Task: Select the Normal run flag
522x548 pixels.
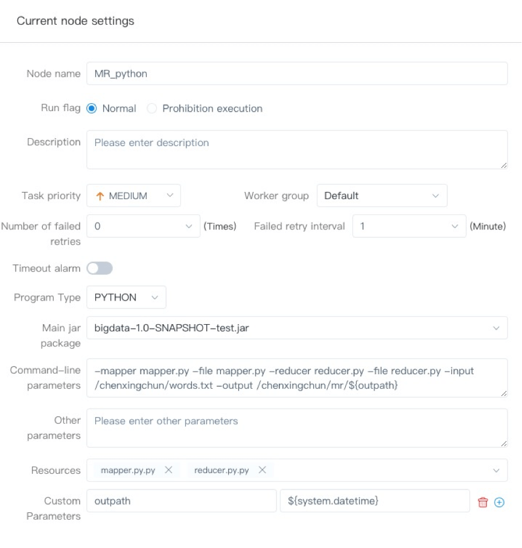Action: click(92, 109)
